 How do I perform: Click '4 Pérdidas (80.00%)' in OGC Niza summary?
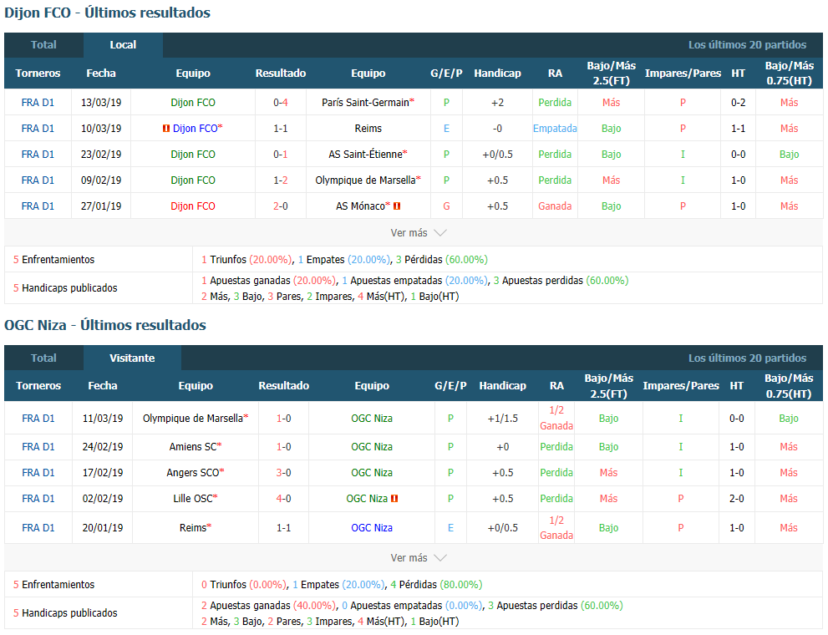coord(436,585)
